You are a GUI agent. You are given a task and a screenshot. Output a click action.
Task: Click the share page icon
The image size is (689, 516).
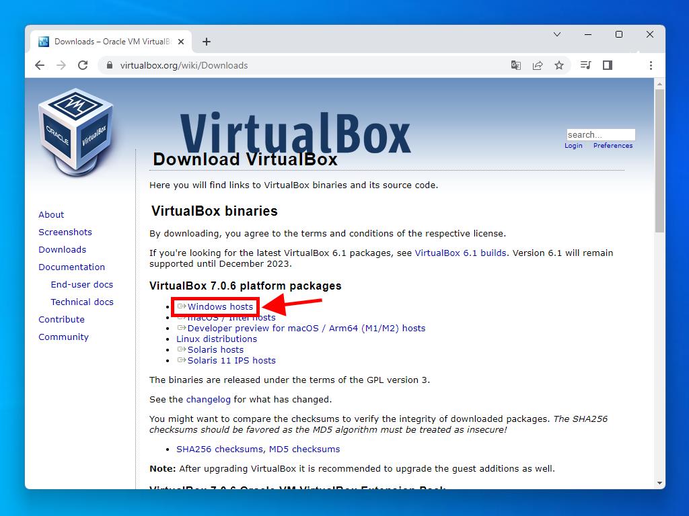point(538,65)
